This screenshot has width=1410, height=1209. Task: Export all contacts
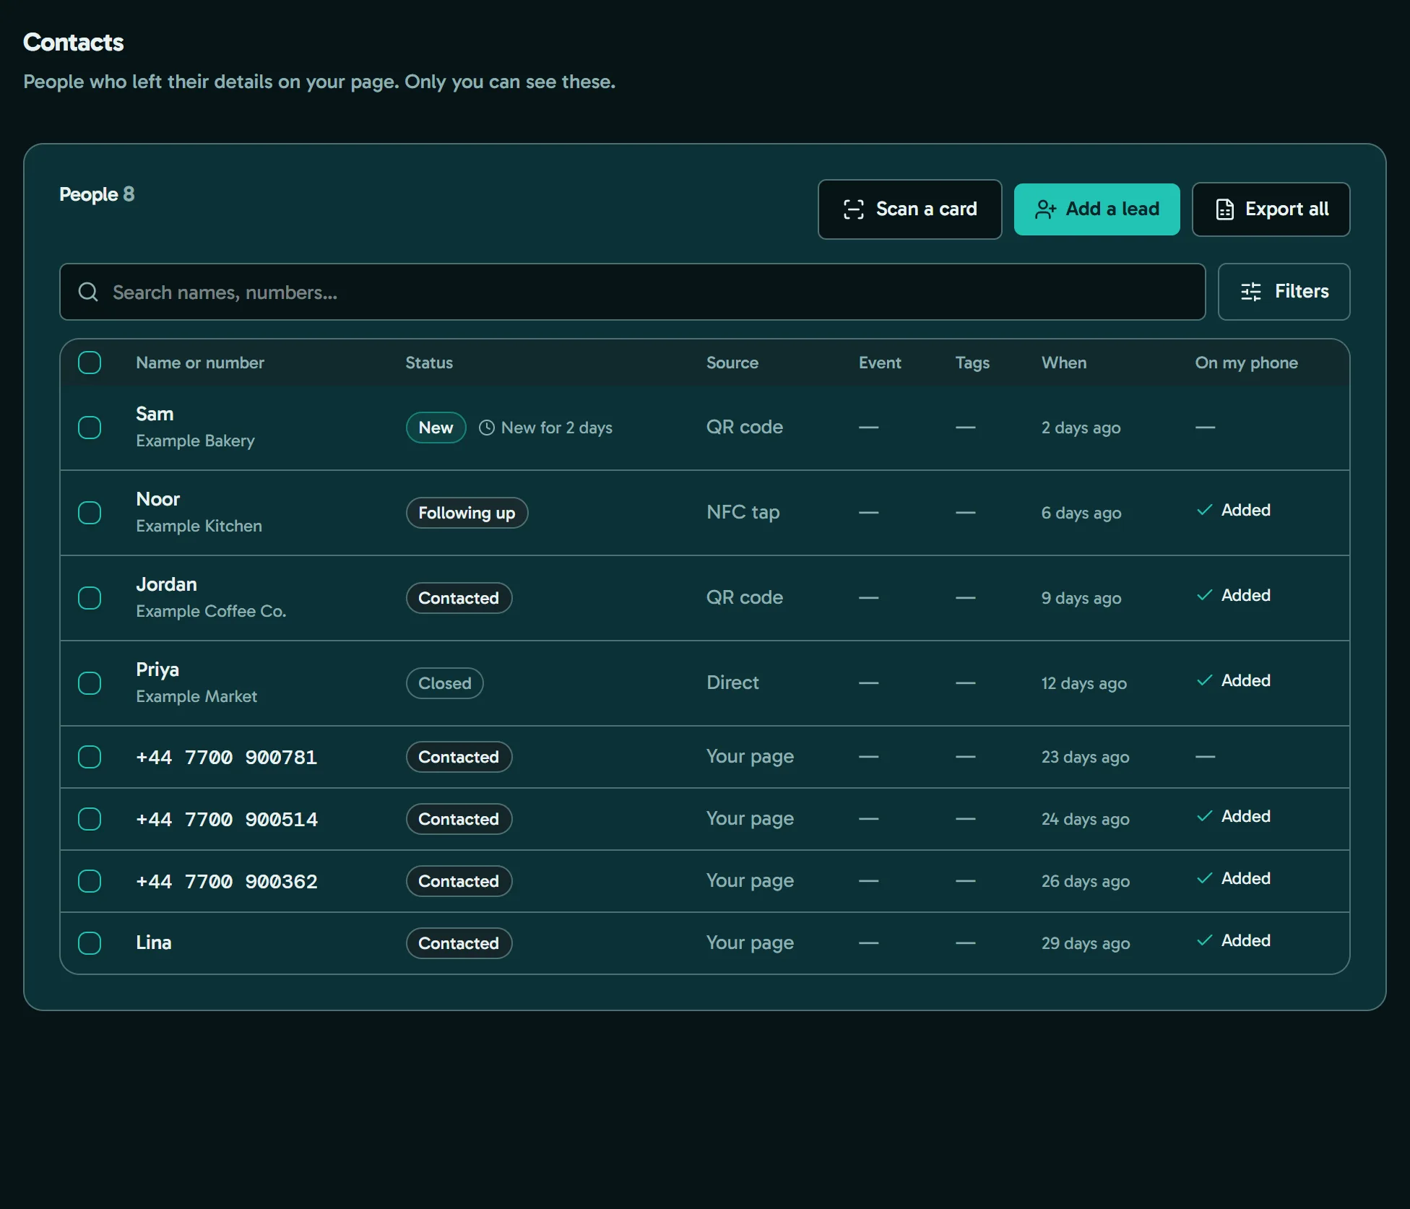pyautogui.click(x=1271, y=209)
